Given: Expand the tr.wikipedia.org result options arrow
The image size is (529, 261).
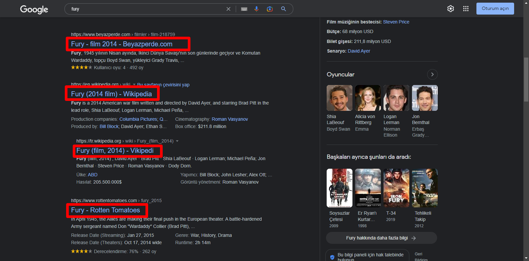Looking at the screenshot, I should point(177,141).
